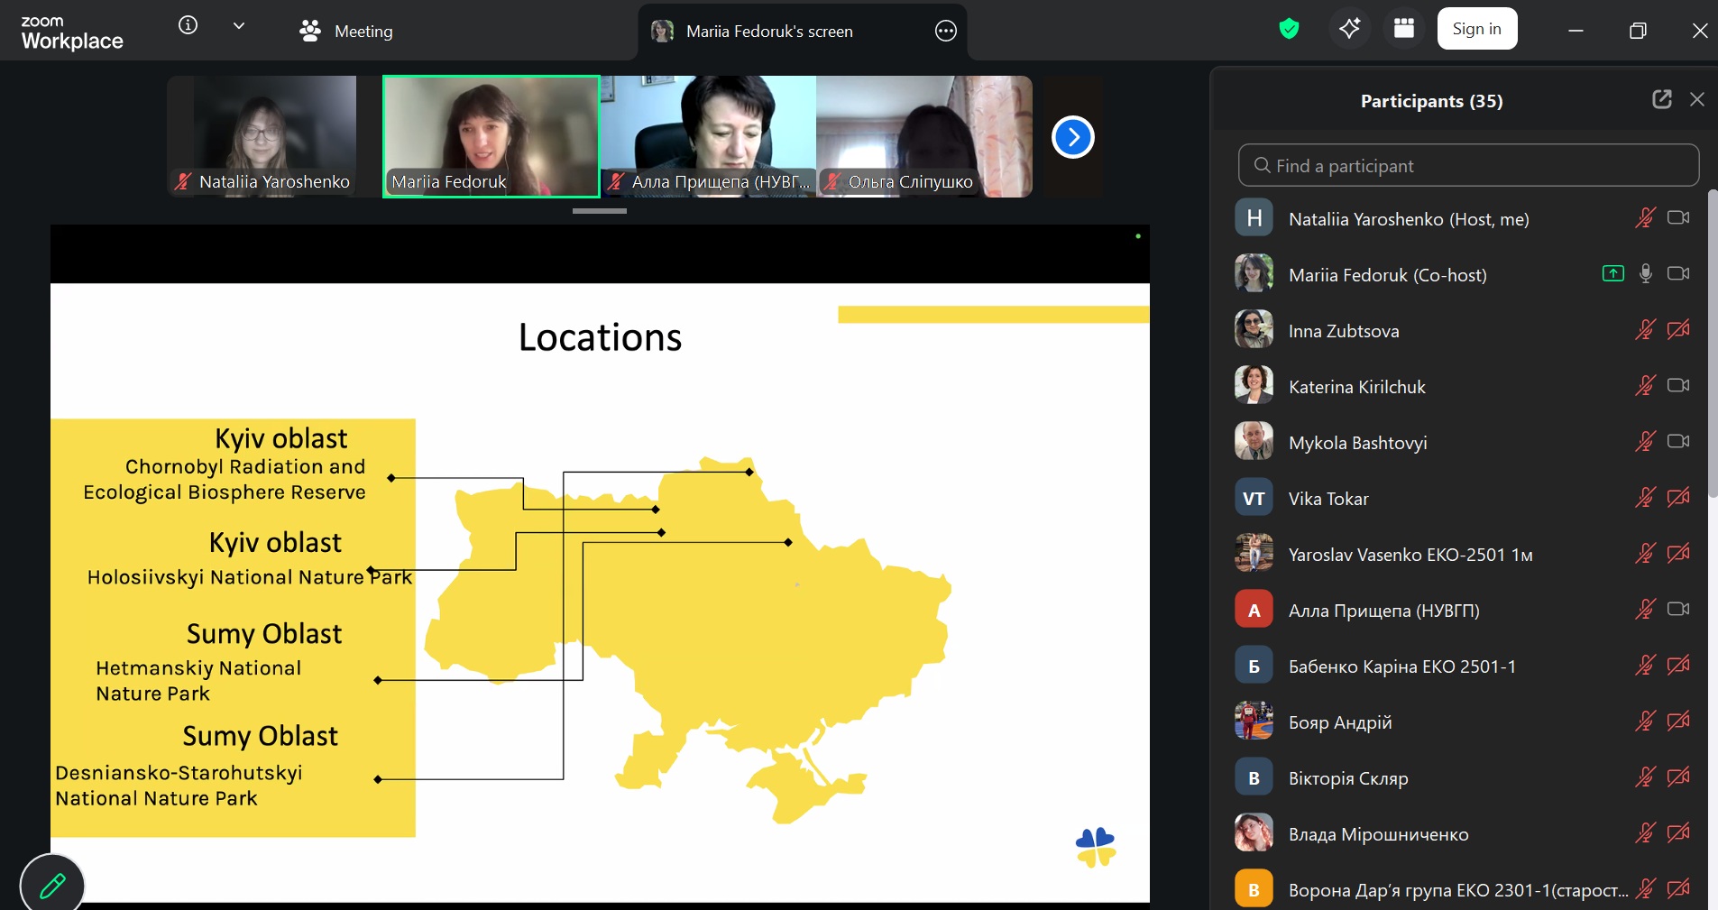Select Mariia Fedoruk's screen tab
This screenshot has width=1718, height=910.
[768, 32]
